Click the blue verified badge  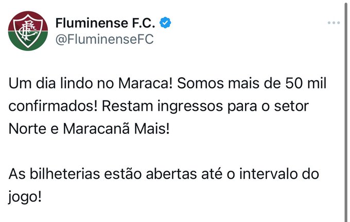(165, 23)
